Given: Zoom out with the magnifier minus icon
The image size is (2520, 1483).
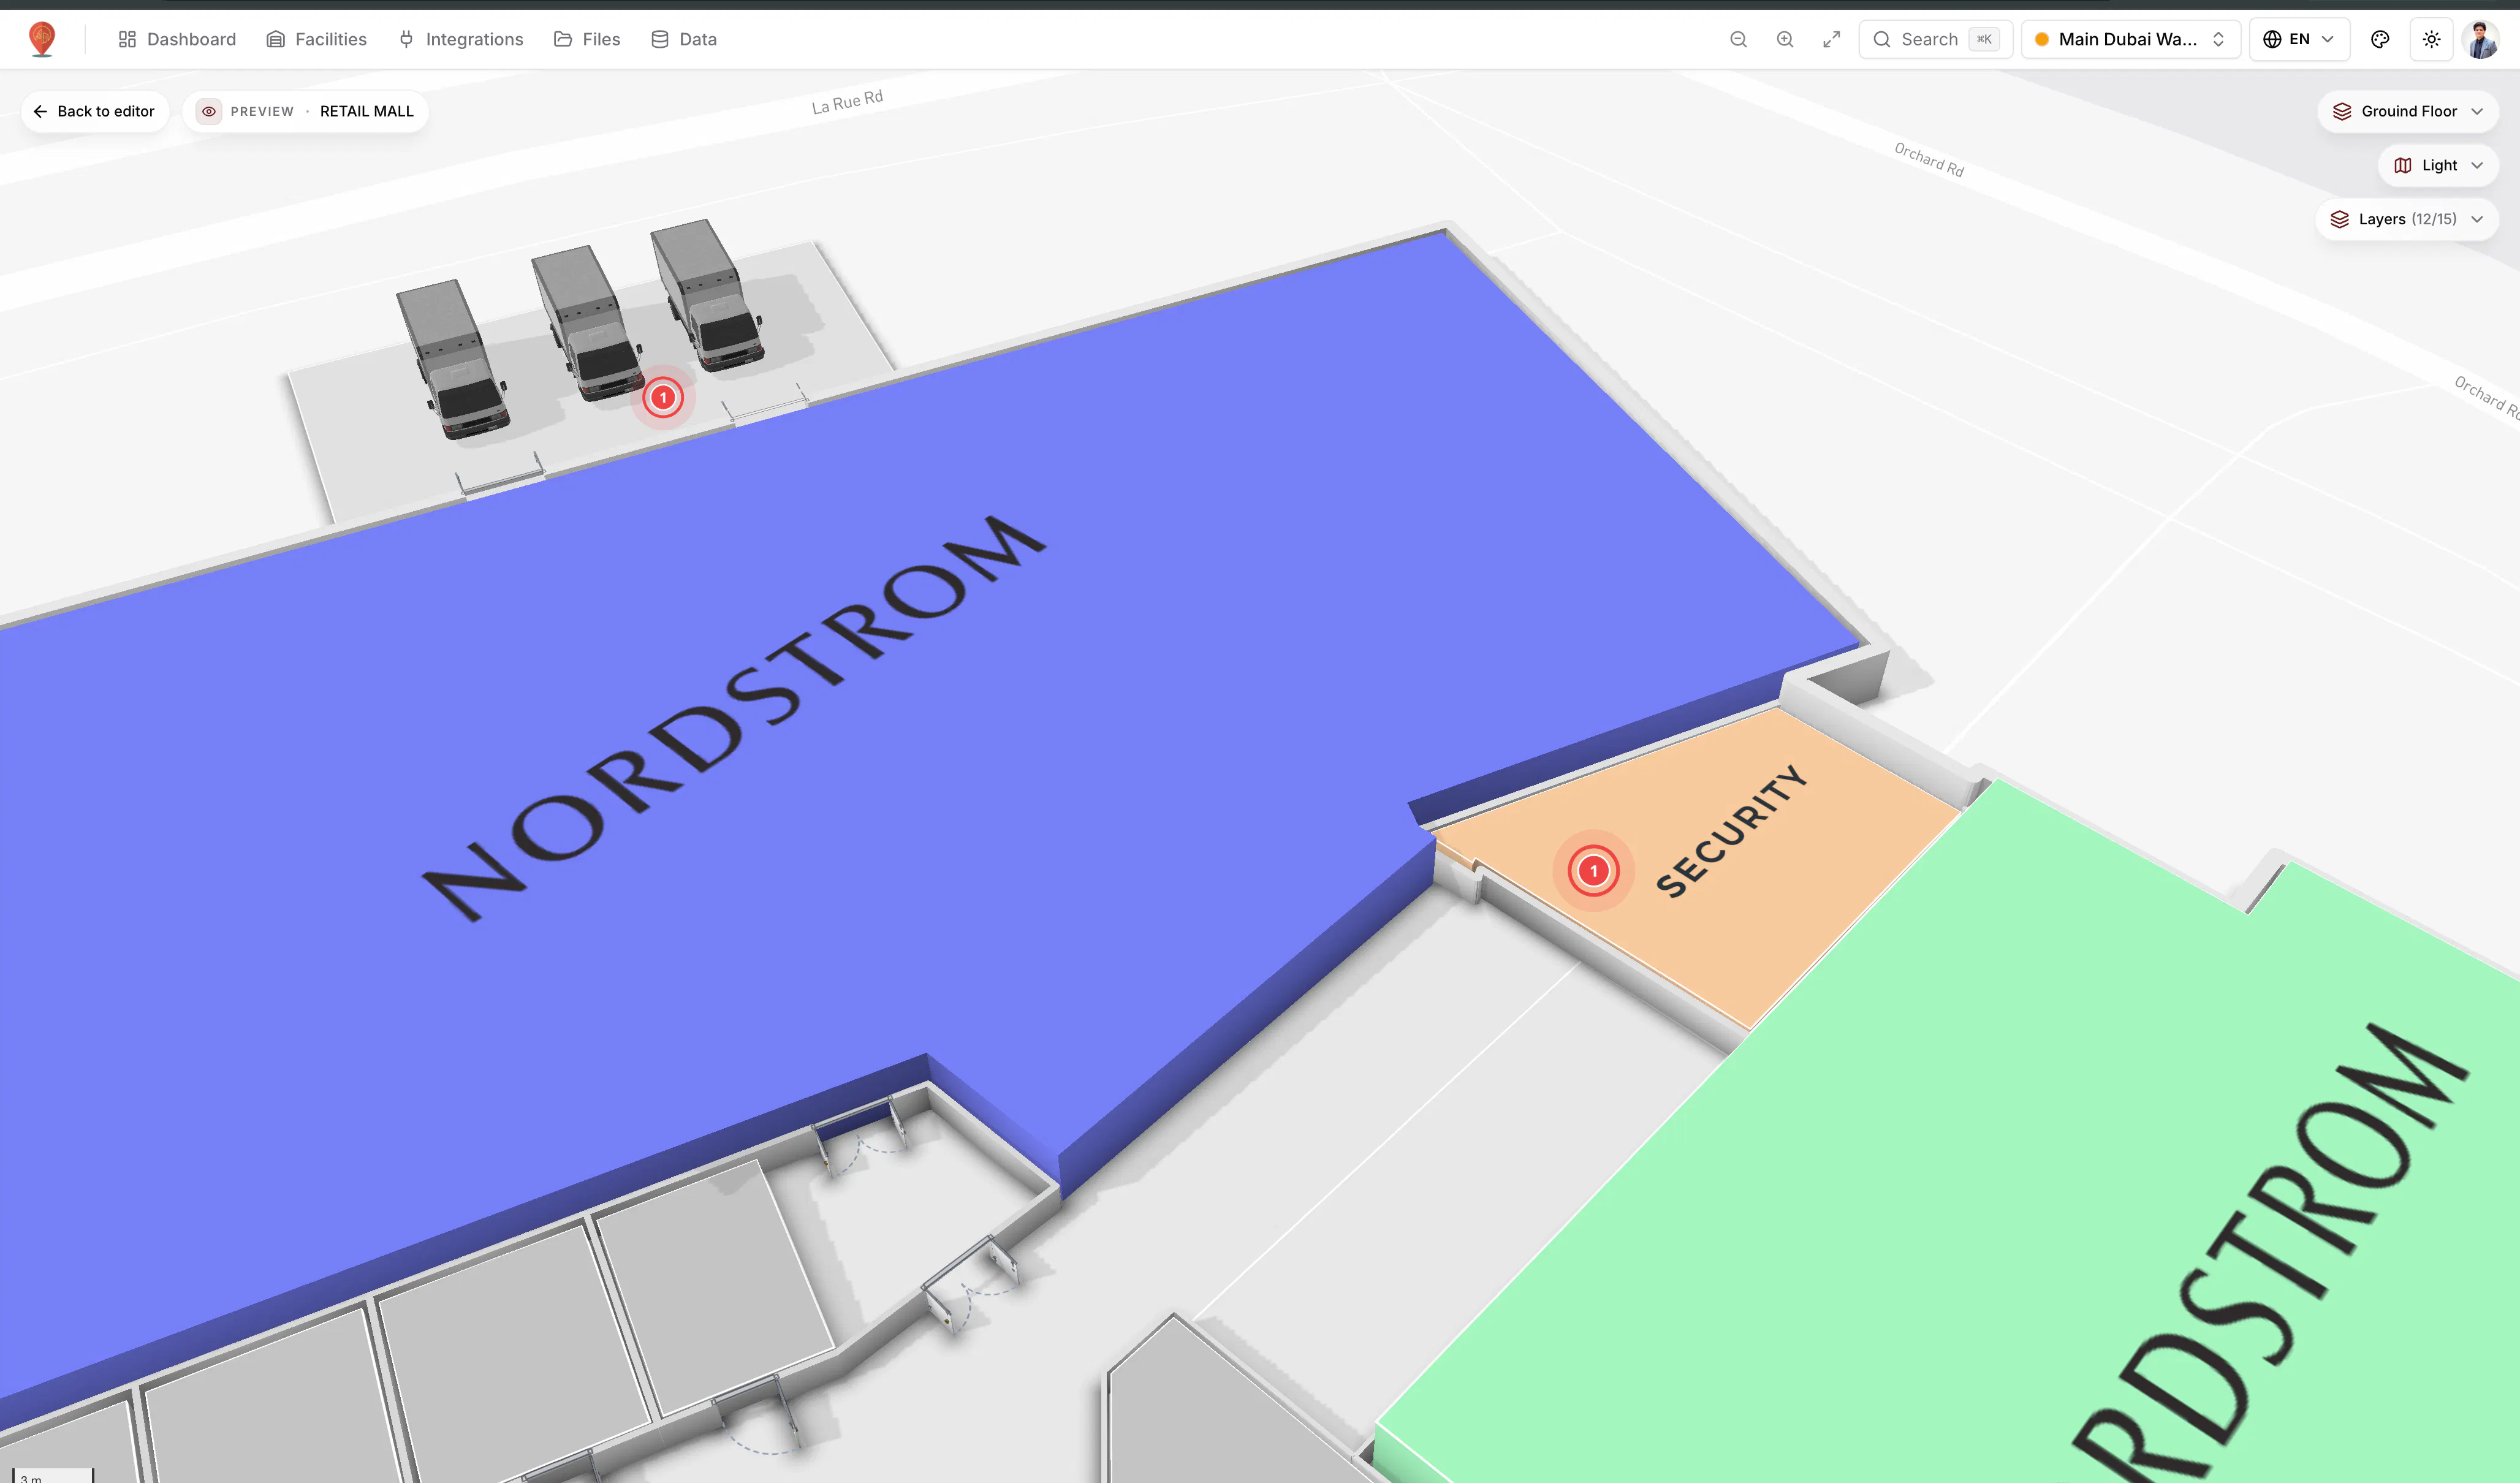Looking at the screenshot, I should pyautogui.click(x=1738, y=39).
